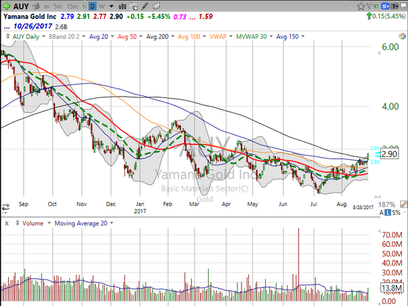Select S% scale option
Screen dimensions: 408x306
point(396,213)
